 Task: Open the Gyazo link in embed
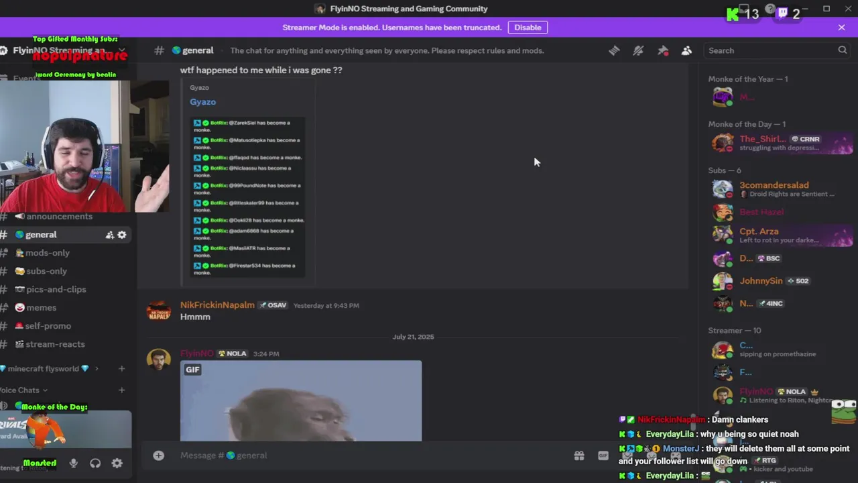click(202, 102)
